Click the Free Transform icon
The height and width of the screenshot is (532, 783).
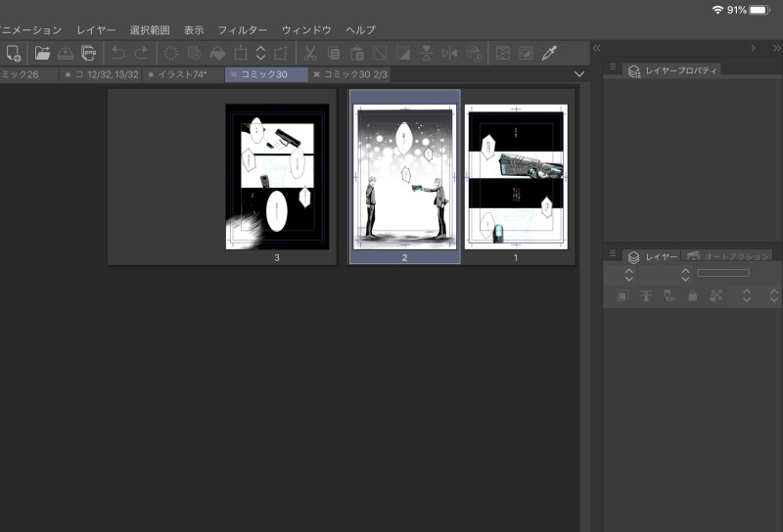[x=281, y=53]
